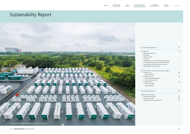The image size is (190, 134).
Task: Open Other Information tab
Action: (166, 6)
